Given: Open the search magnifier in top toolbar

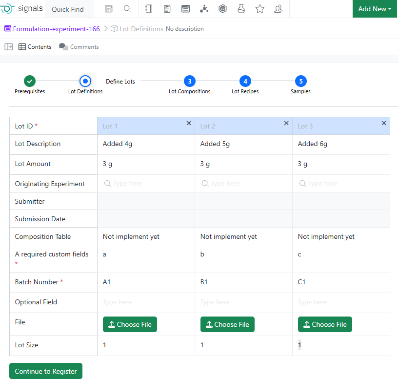Looking at the screenshot, I should coord(127,9).
